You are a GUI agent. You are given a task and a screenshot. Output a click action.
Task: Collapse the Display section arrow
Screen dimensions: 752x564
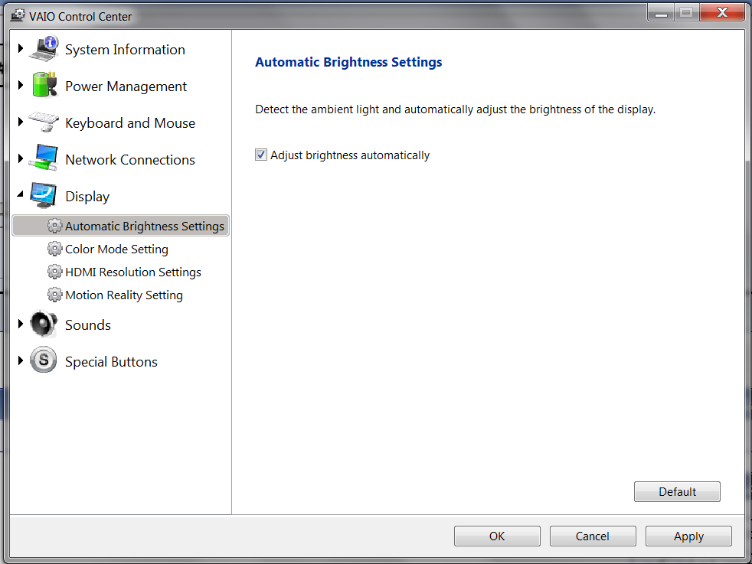point(20,194)
